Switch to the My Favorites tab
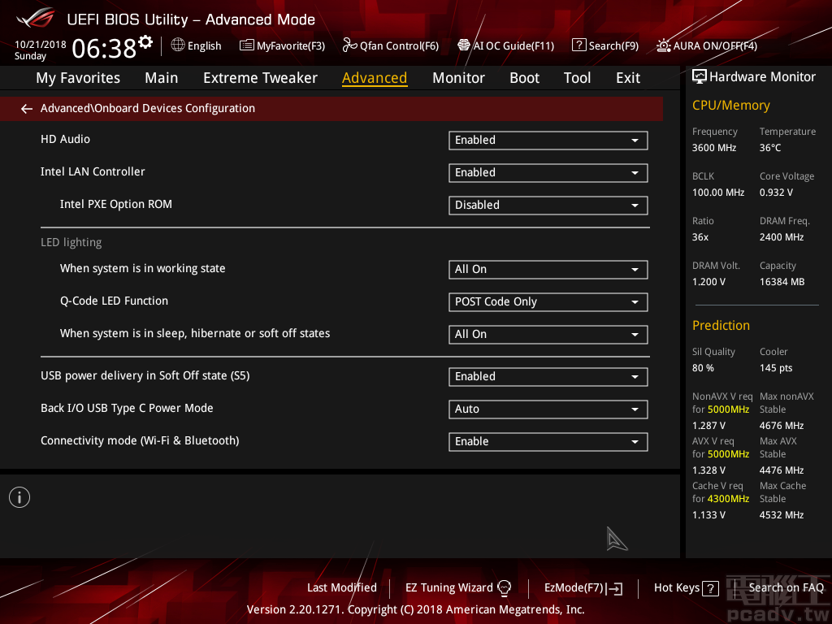Image resolution: width=832 pixels, height=624 pixels. pyautogui.click(x=78, y=78)
